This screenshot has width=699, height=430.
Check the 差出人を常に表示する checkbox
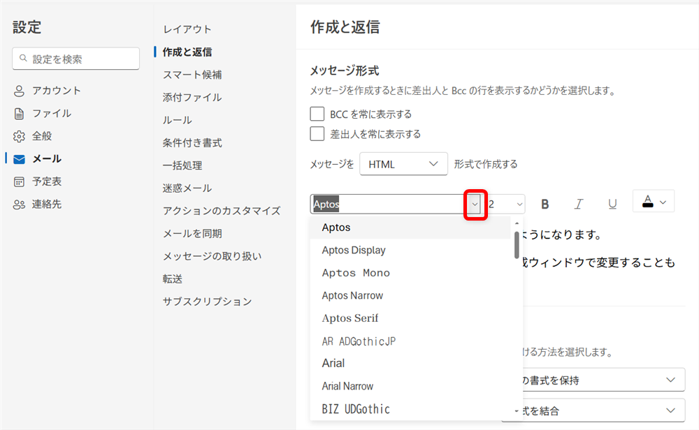click(317, 133)
